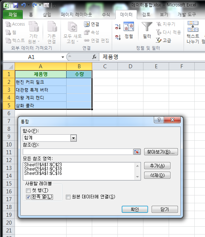
Task: Click the 찾아보기 button
Action: pyautogui.click(x=161, y=152)
